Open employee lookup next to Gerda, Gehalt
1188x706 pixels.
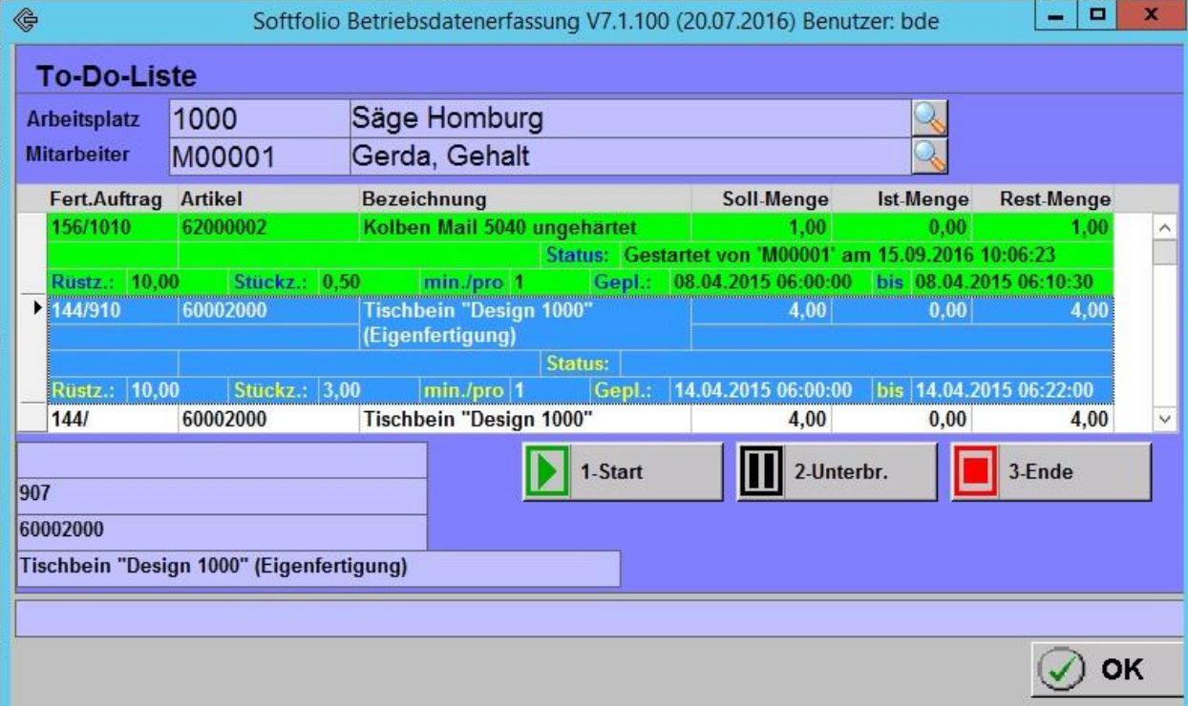coord(928,156)
